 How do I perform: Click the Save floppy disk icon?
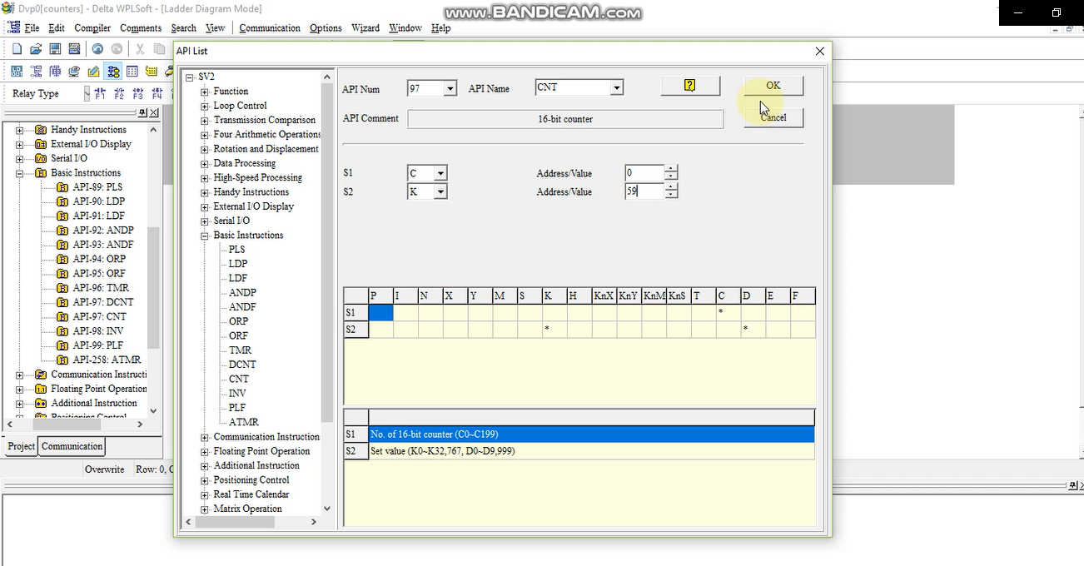(x=55, y=49)
